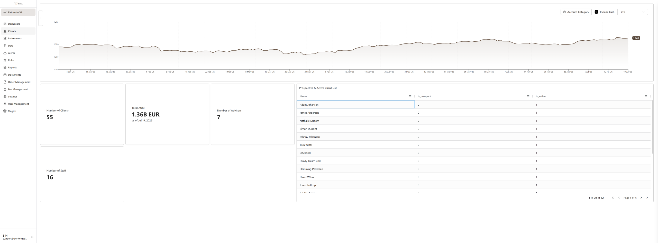Click the sidebar collapse handle

click(40, 18)
